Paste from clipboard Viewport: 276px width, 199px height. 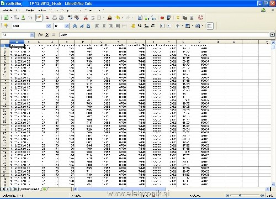[x=99, y=18]
